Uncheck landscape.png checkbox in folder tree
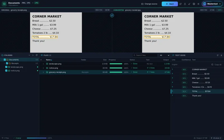This screenshot has height=140, width=224. coord(6,67)
